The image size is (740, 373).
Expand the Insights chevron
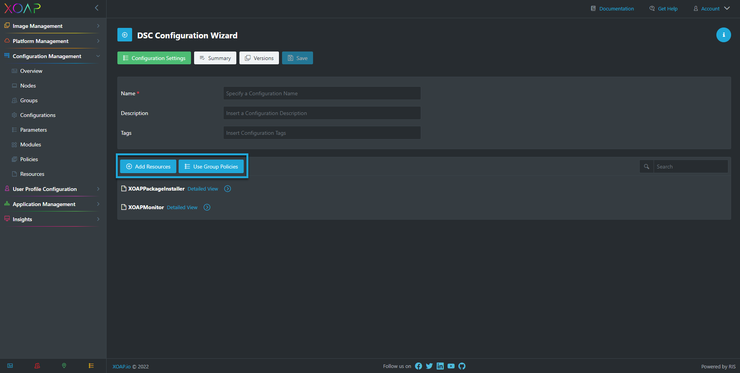[x=98, y=219]
